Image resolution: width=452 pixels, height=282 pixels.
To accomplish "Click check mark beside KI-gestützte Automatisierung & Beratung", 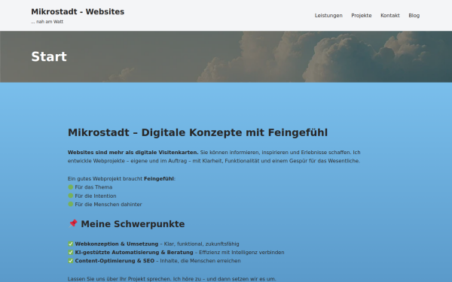I will click(x=71, y=253).
